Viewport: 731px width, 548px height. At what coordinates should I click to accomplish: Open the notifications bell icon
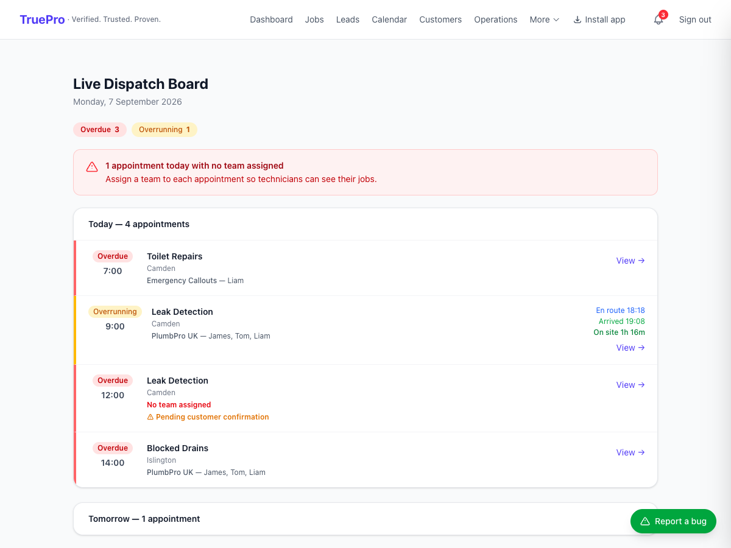(x=659, y=19)
